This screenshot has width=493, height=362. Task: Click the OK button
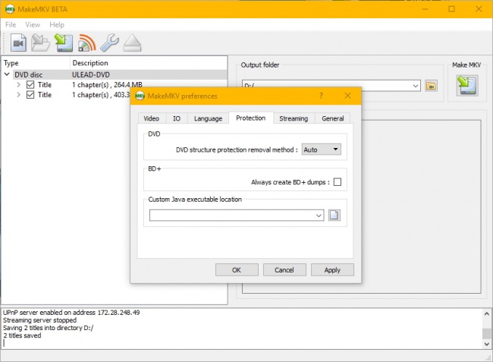coord(237,270)
